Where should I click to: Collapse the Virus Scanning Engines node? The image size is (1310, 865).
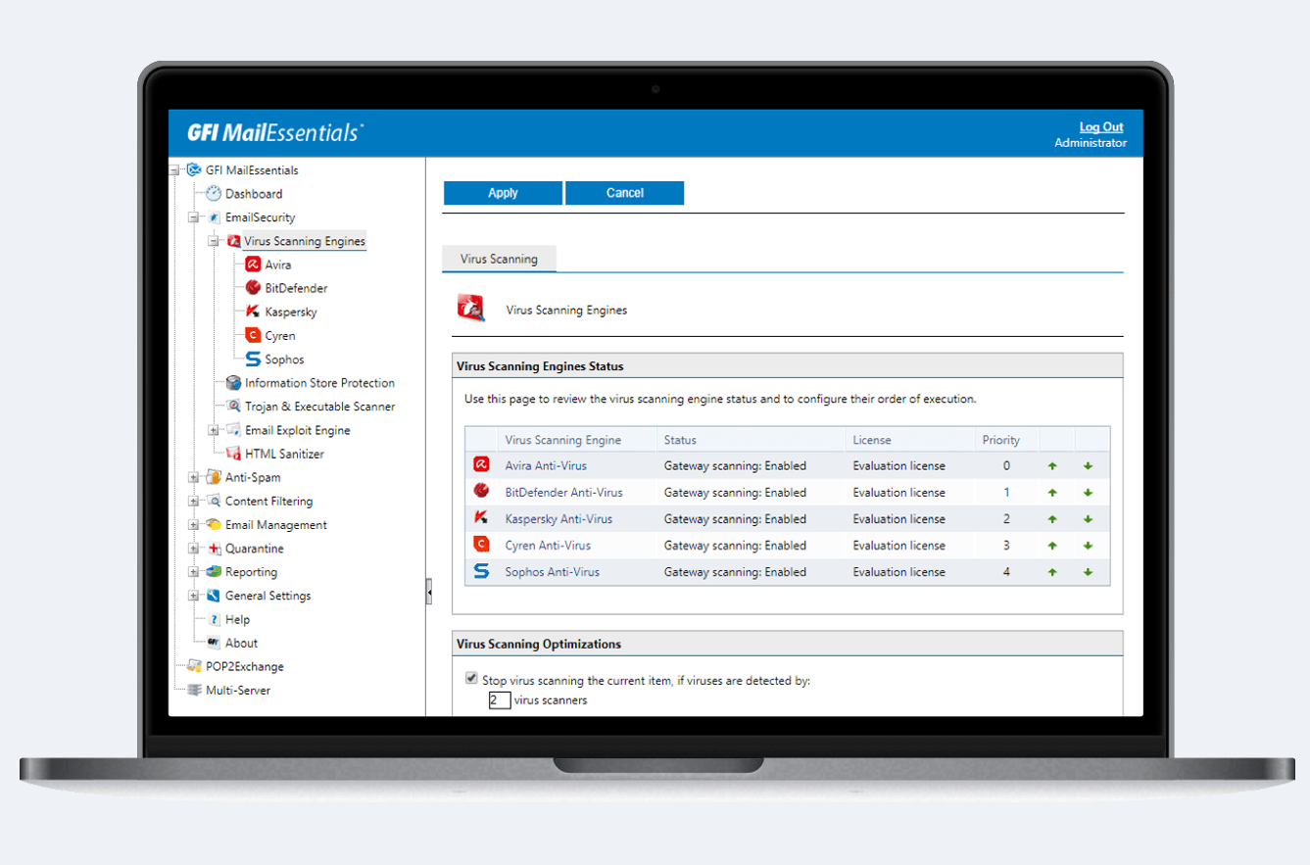[x=215, y=241]
